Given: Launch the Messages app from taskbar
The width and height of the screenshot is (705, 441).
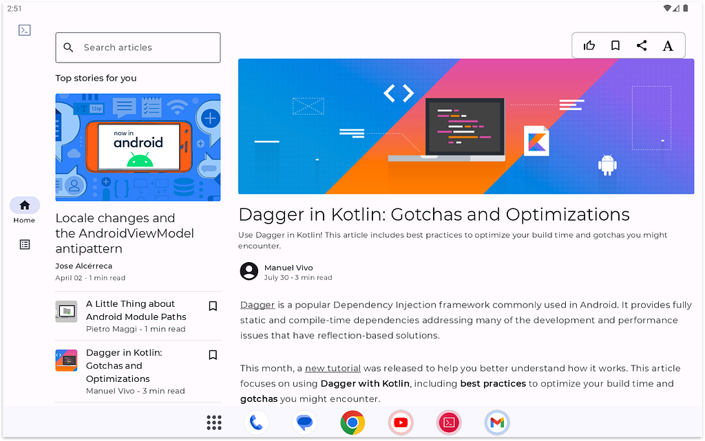Looking at the screenshot, I should click(304, 422).
